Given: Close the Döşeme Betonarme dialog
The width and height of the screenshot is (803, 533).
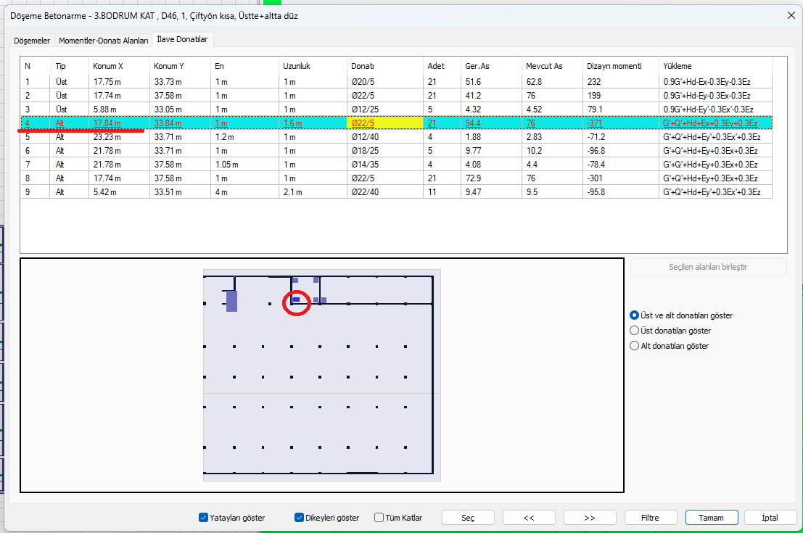Looking at the screenshot, I should [x=791, y=16].
